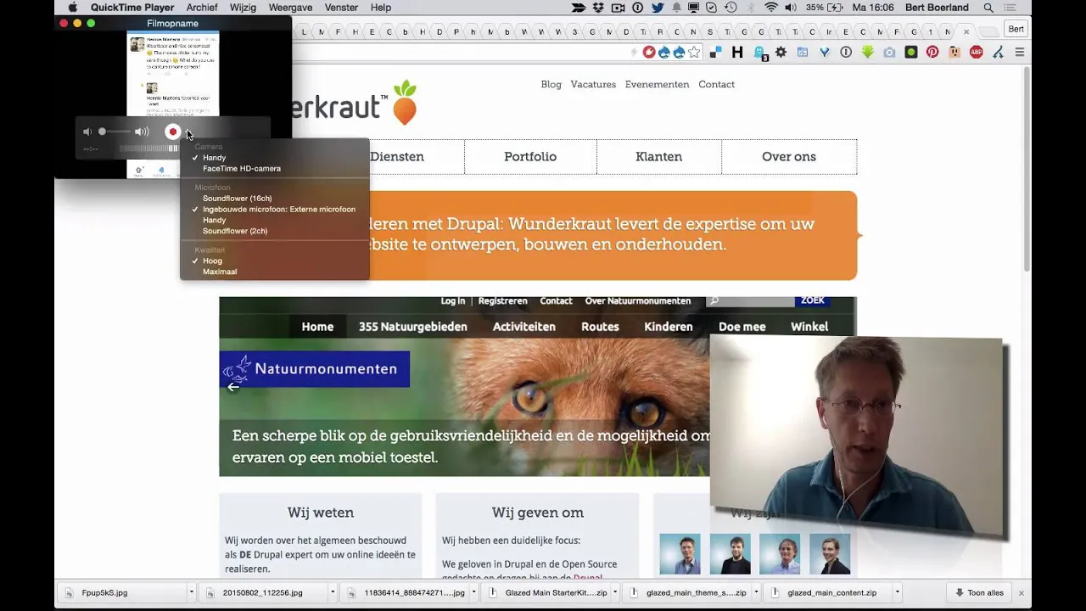
Task: Open the Apple menu
Action: coord(72,8)
